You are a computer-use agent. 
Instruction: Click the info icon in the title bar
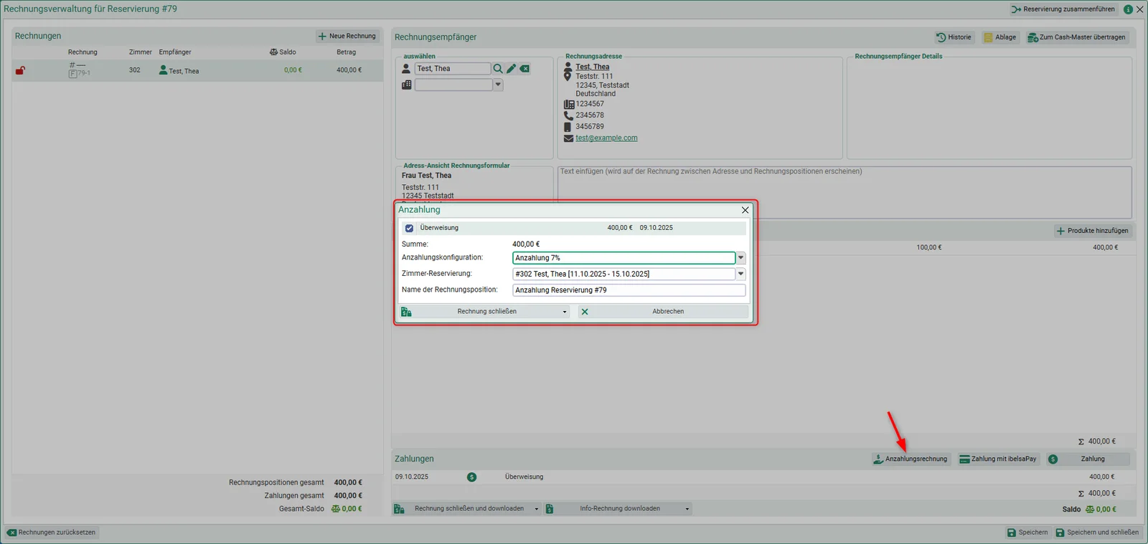coord(1128,9)
